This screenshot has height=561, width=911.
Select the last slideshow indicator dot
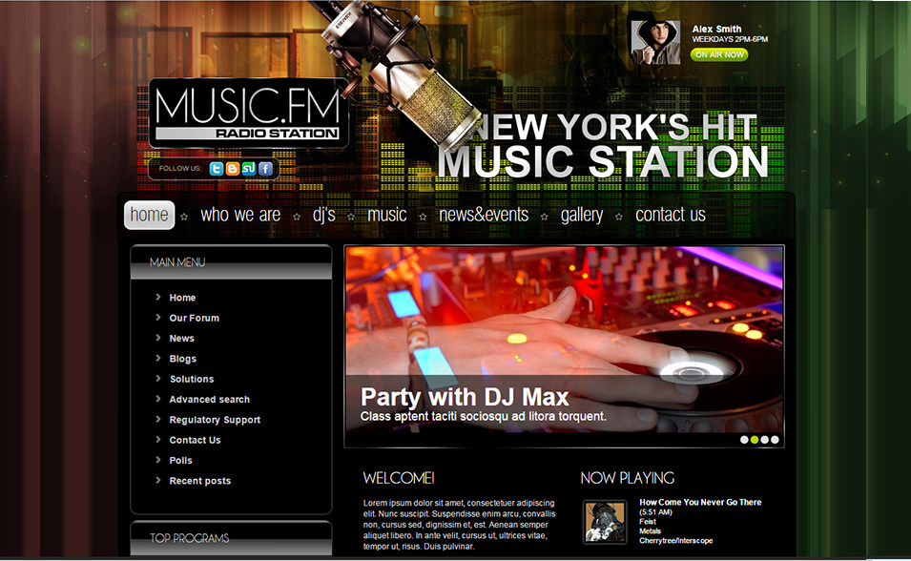775,439
